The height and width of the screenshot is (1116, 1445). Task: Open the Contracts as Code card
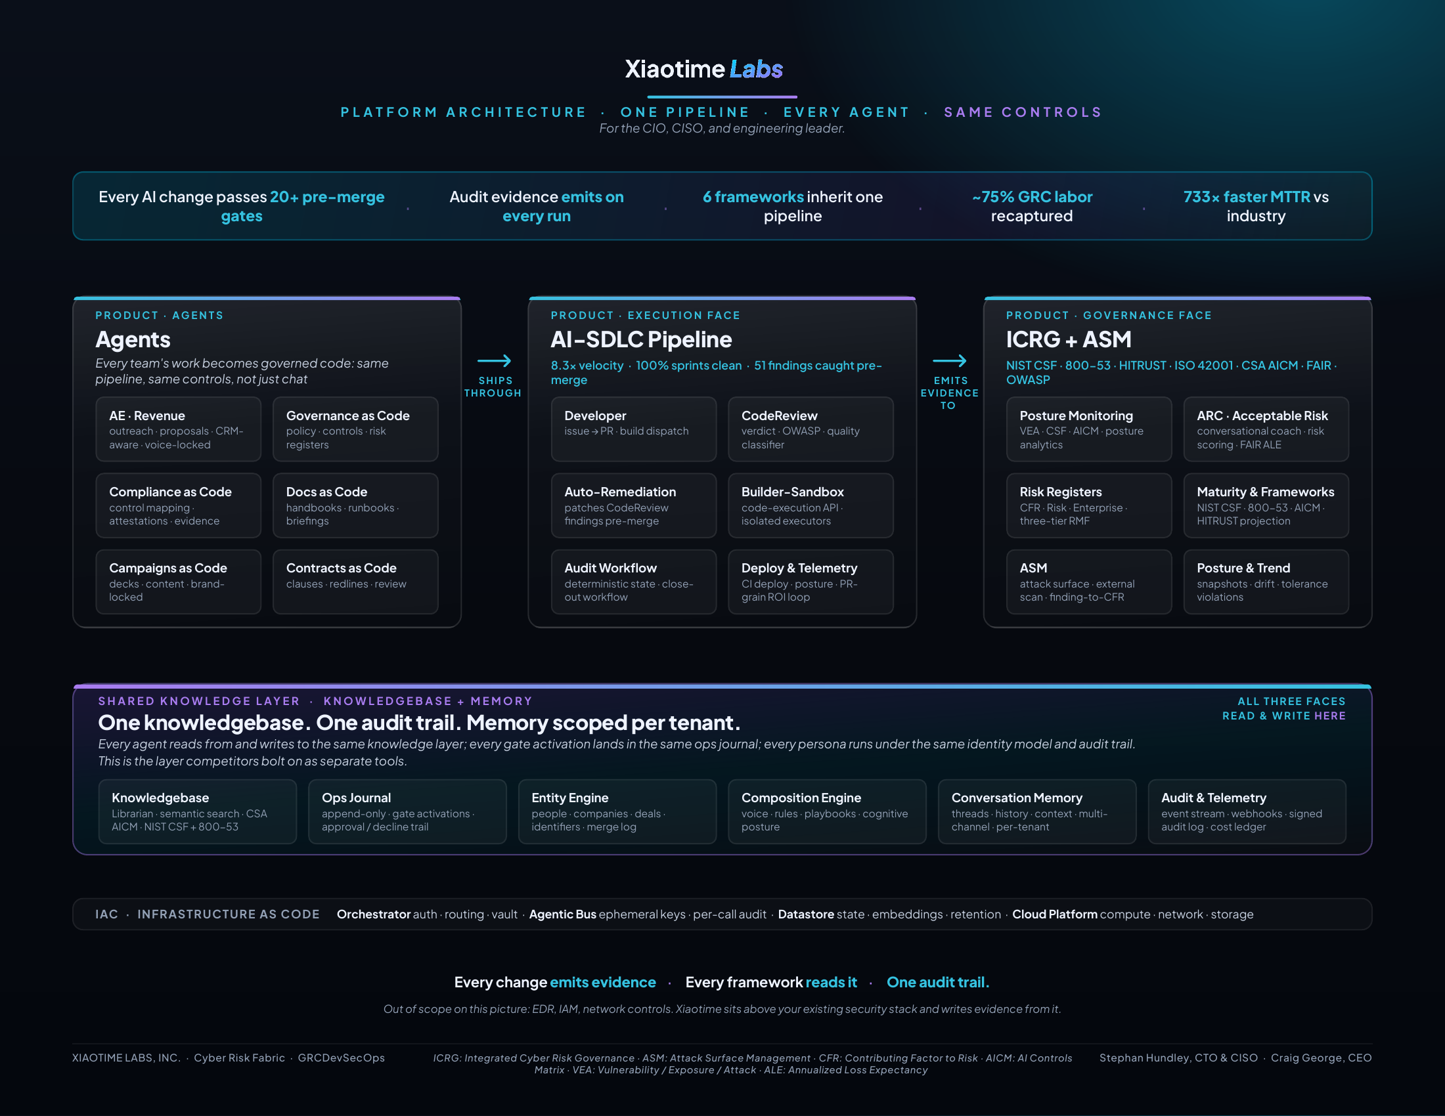pos(355,582)
